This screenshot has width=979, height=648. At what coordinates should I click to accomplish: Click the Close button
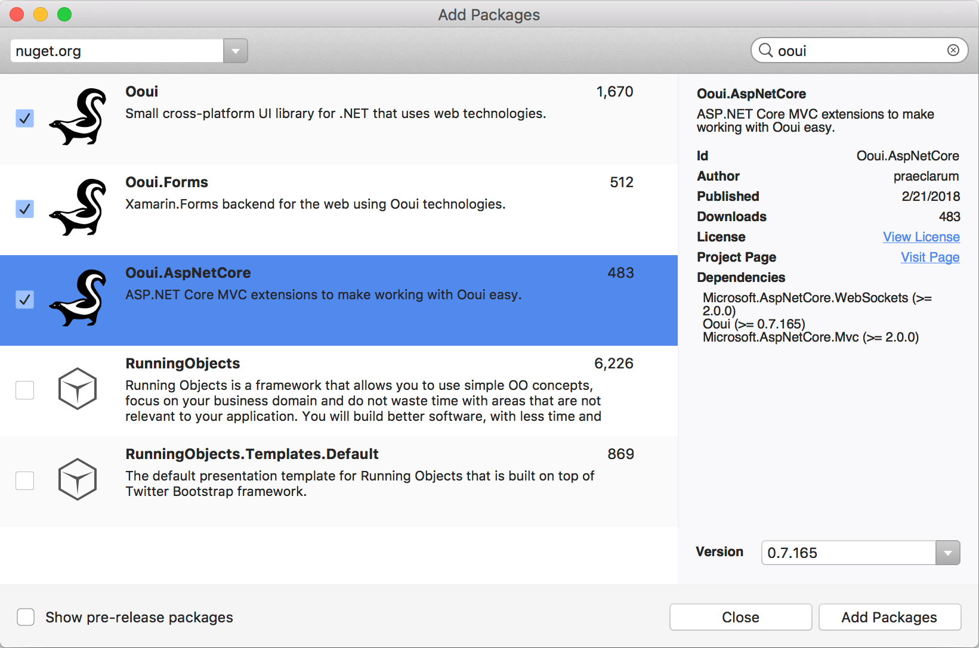(740, 617)
